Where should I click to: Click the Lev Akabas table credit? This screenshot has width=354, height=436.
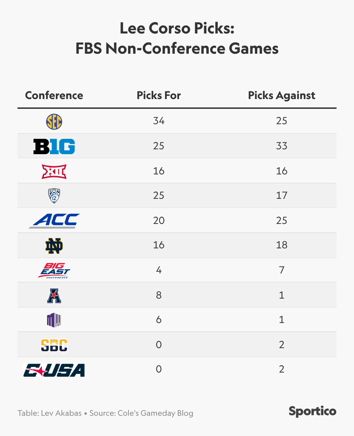(x=61, y=413)
